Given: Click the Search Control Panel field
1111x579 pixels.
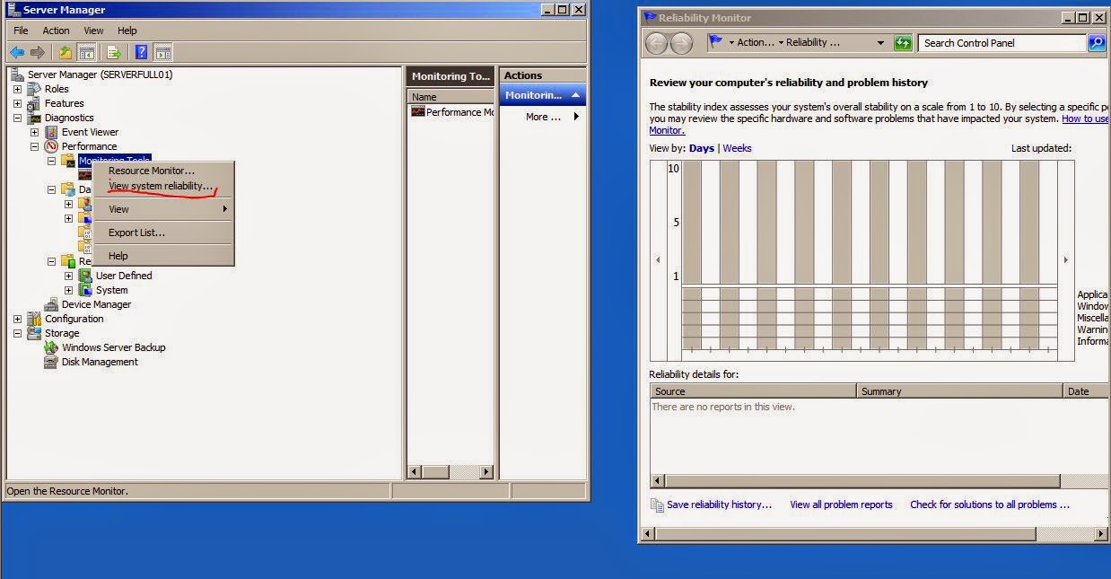Looking at the screenshot, I should coord(1003,42).
